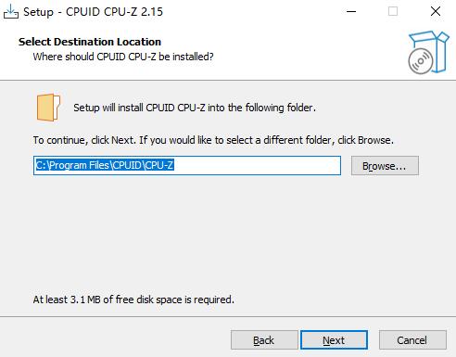This screenshot has width=456, height=357.
Task: Click the disc graphic in the header image
Action: pos(421,61)
